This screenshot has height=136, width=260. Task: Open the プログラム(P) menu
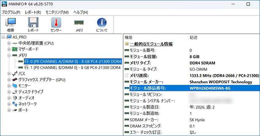[11, 12]
